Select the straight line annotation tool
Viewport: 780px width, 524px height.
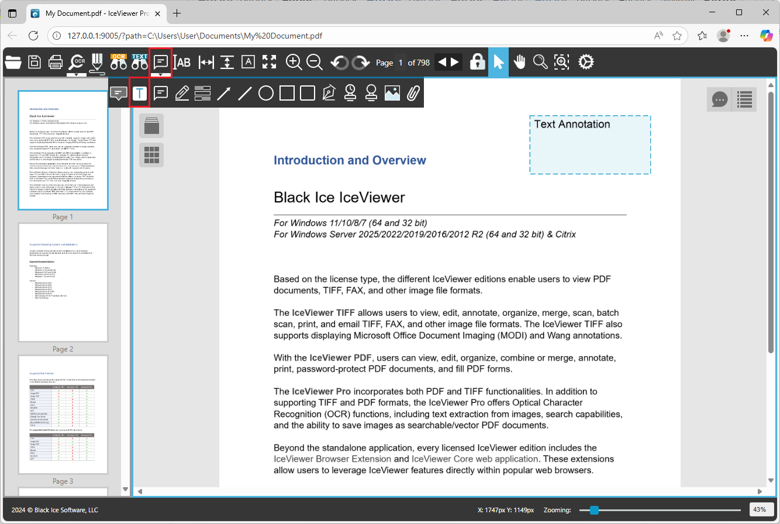coord(245,93)
